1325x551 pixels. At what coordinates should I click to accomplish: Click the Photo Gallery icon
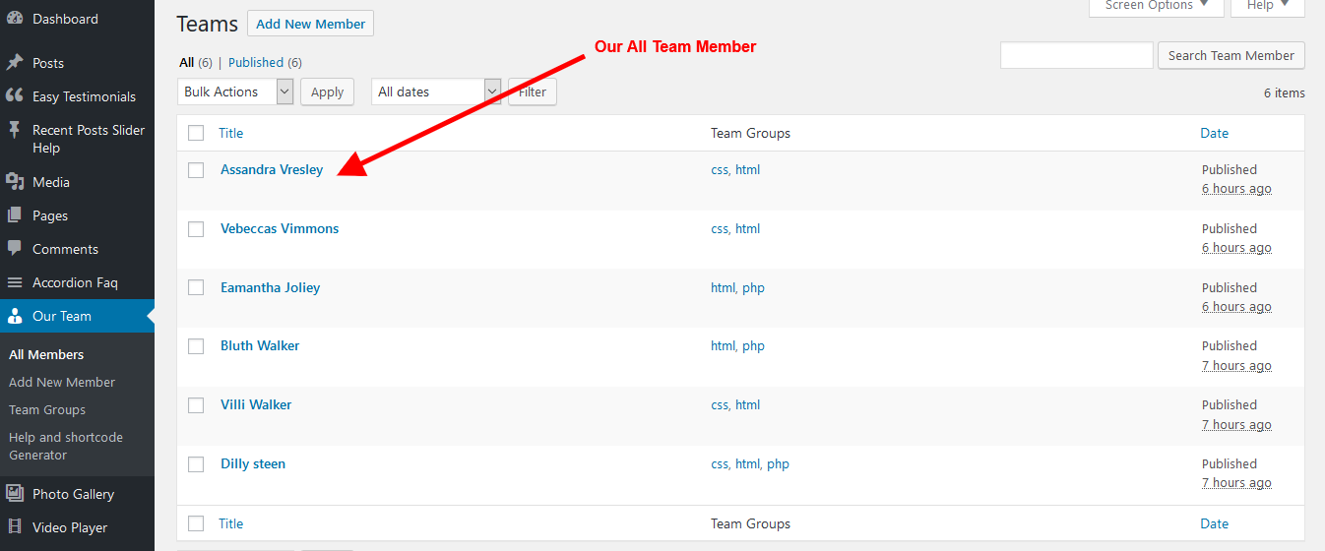pos(15,494)
